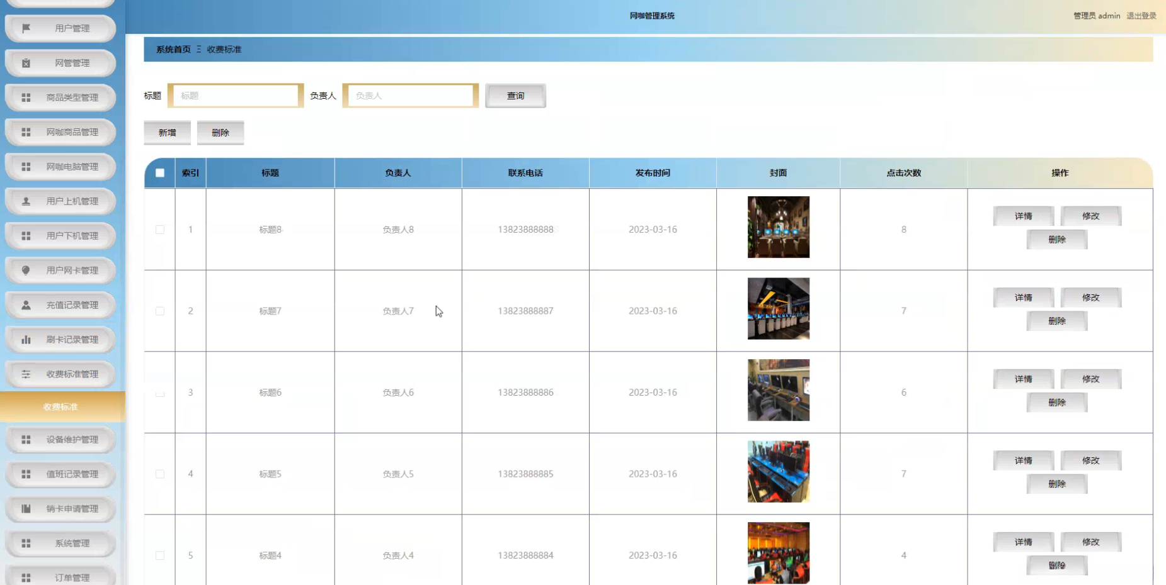The height and width of the screenshot is (585, 1166).
Task: Open the cover thumbnail for 标题7
Action: (x=779, y=309)
